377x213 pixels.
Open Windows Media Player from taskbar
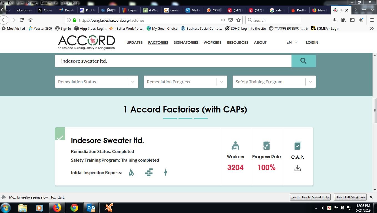39,208
